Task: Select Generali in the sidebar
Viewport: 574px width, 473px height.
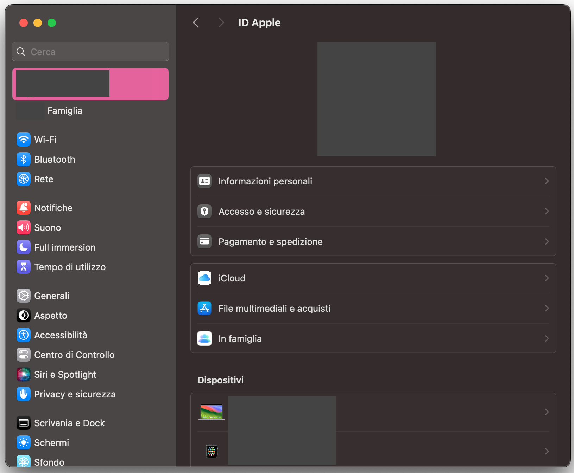Action: click(x=52, y=296)
